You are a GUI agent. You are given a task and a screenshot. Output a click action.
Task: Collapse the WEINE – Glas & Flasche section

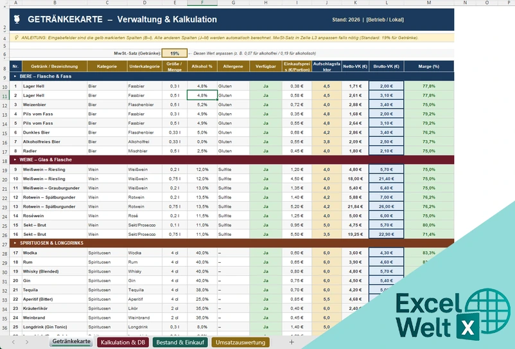[x=15, y=159]
